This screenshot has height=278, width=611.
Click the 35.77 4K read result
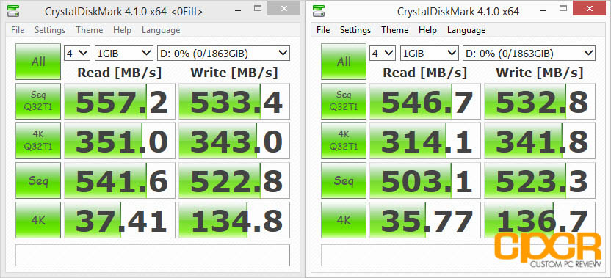425,220
